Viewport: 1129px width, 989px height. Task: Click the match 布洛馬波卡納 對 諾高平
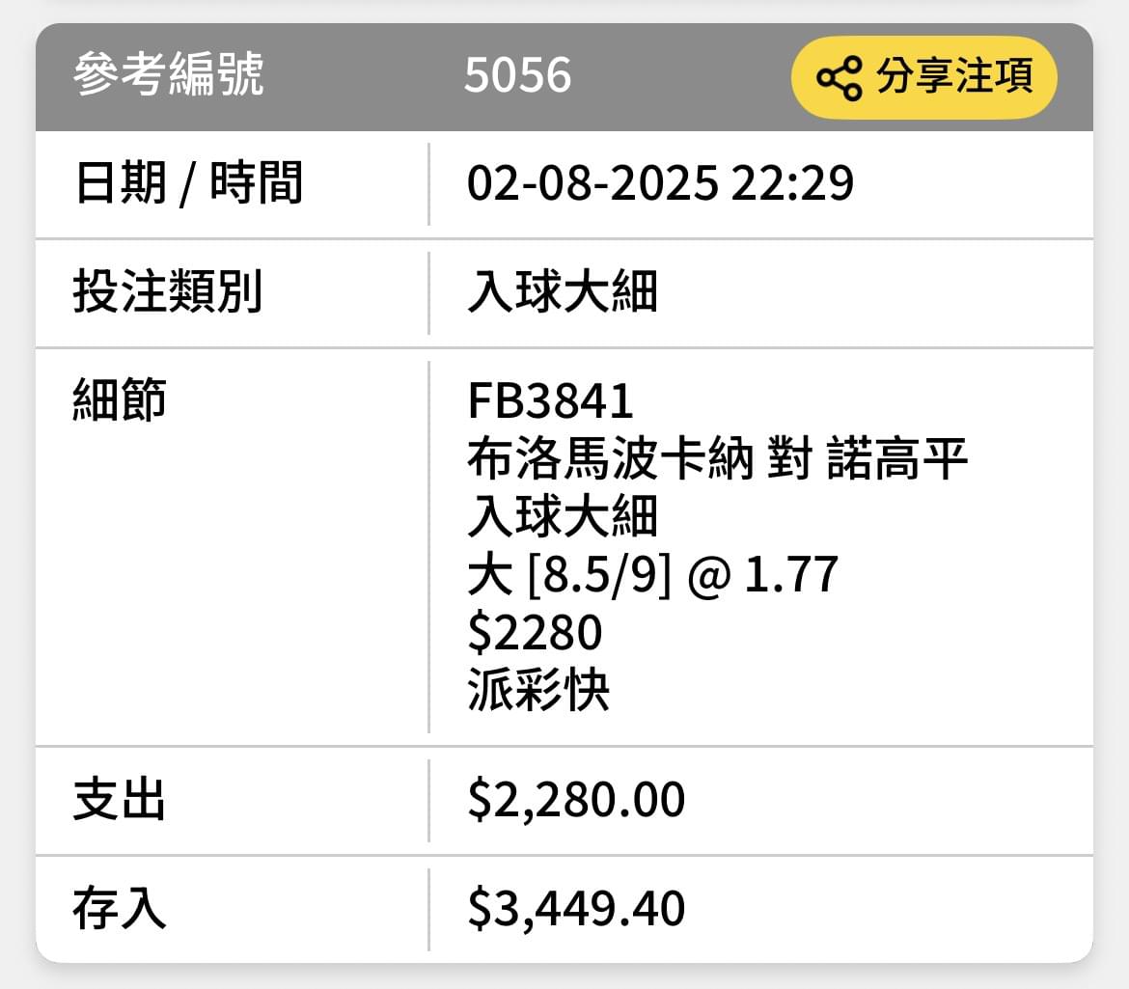(x=717, y=458)
